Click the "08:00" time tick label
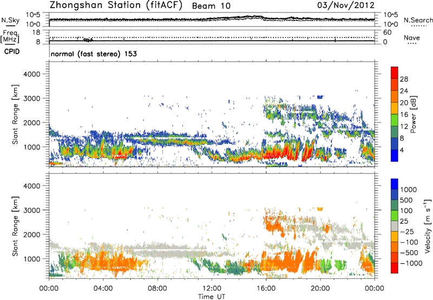This screenshot has width=433, height=300. pos(157,289)
